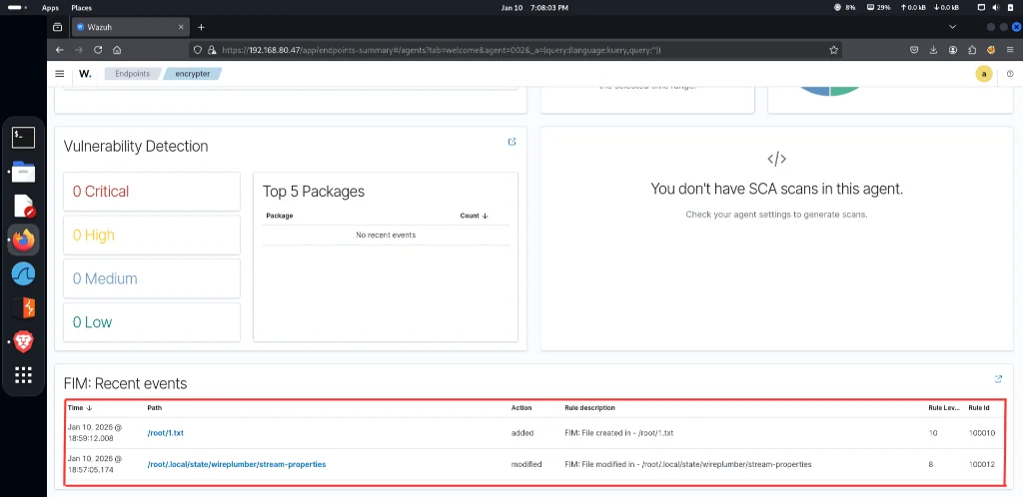Click the lock site security icon
This screenshot has height=497, width=1023.
(212, 50)
